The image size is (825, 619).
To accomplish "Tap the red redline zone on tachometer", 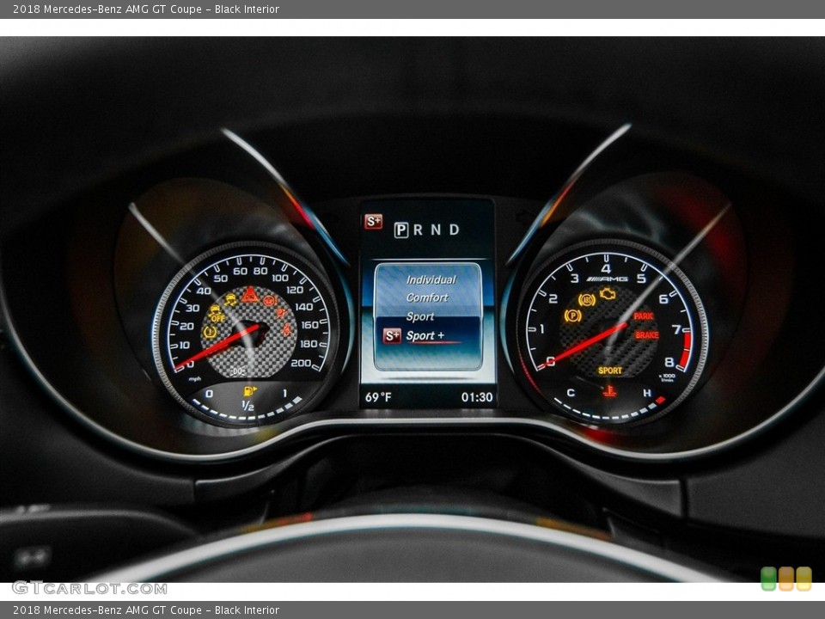I will click(x=685, y=350).
